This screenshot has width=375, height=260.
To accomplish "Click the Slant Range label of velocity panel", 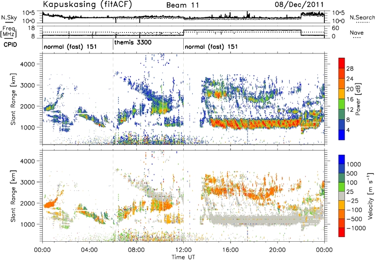I will point(13,196).
